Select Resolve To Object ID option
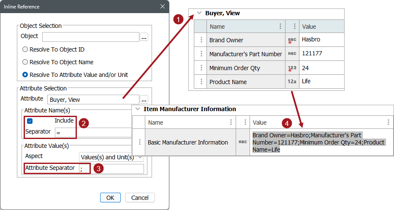This screenshot has width=394, height=210. 25,49
